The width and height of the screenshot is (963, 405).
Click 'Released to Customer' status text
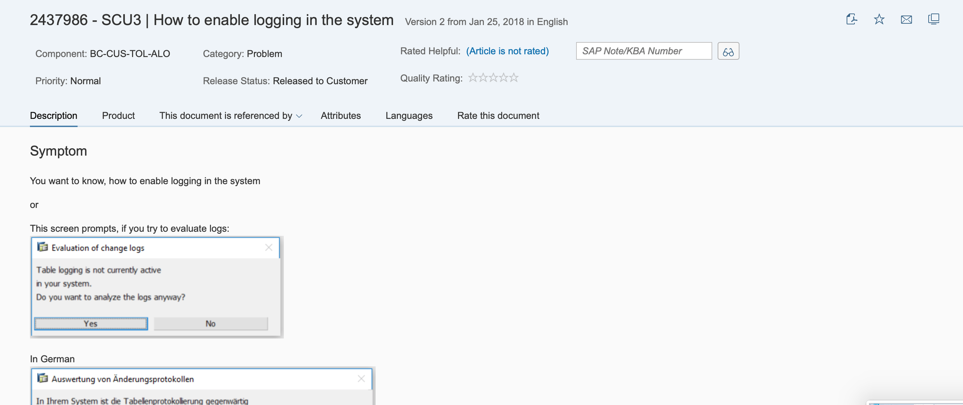[x=320, y=81]
